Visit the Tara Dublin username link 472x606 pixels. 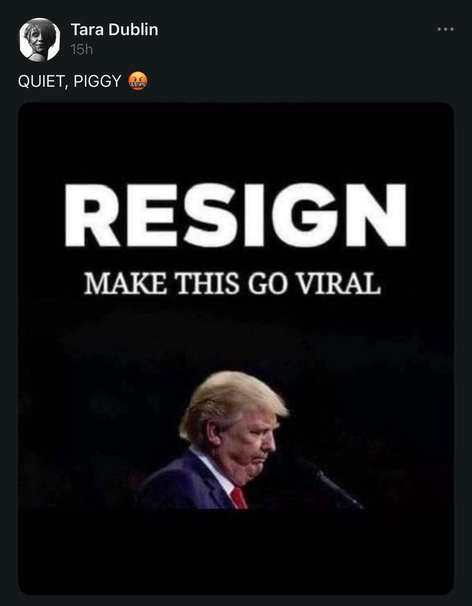coord(114,30)
